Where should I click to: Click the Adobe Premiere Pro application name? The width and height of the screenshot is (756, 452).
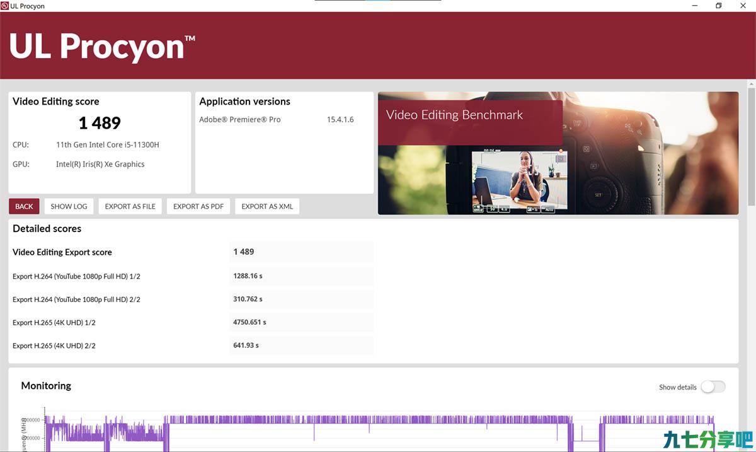click(240, 120)
